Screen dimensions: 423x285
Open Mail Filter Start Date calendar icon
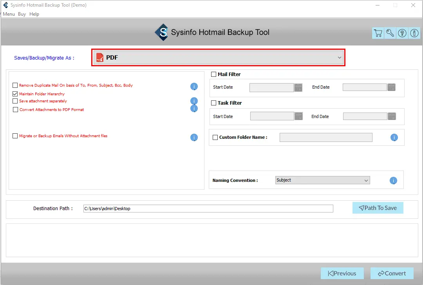[x=298, y=87]
